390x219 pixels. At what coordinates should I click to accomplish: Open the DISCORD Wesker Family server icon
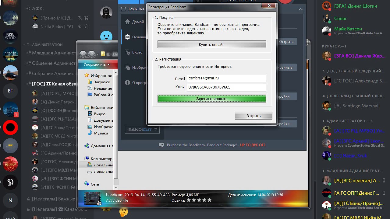tap(10, 54)
